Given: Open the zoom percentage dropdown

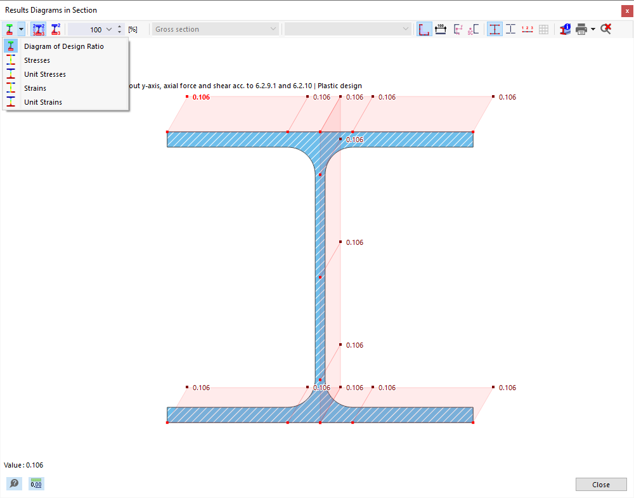Looking at the screenshot, I should coord(108,29).
